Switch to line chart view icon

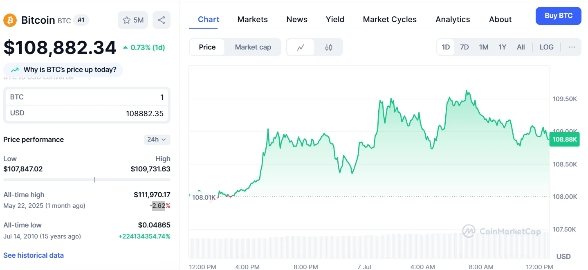tap(301, 47)
